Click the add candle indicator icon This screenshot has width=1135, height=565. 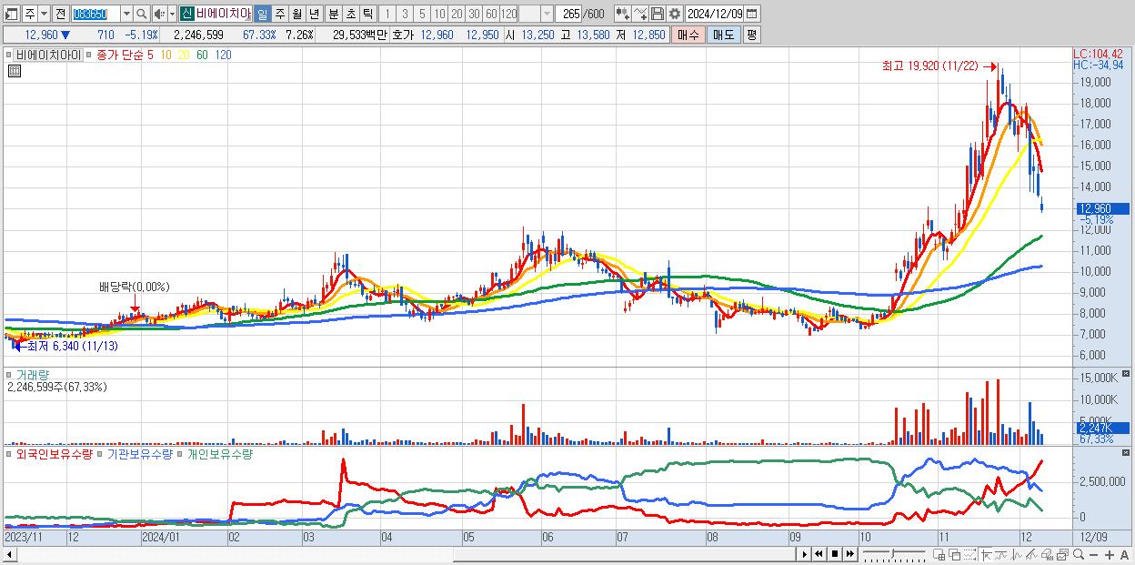(623, 14)
